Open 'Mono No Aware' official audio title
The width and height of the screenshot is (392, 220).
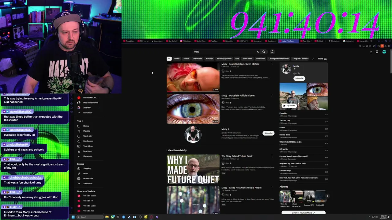tap(241, 188)
